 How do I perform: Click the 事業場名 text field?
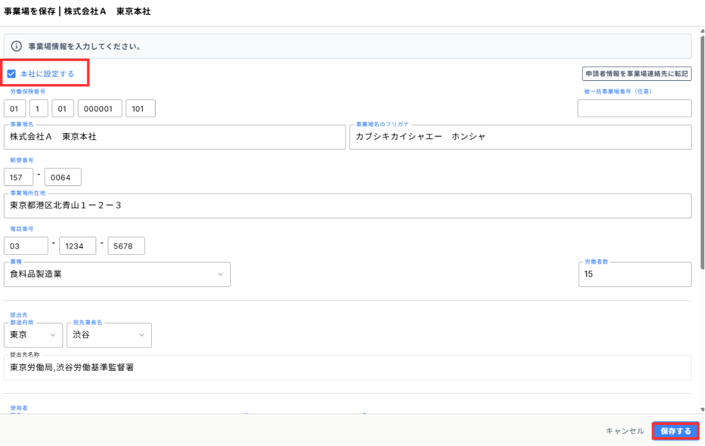point(174,137)
